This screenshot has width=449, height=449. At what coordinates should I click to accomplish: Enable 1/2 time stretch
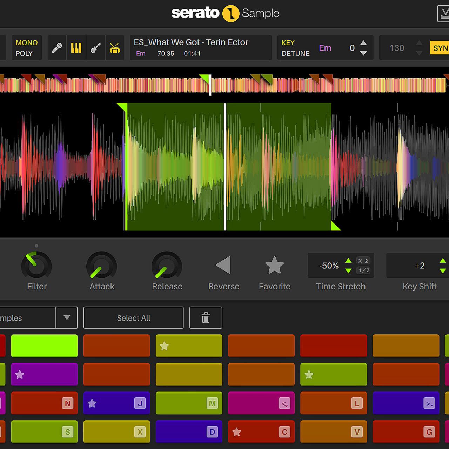tap(364, 270)
